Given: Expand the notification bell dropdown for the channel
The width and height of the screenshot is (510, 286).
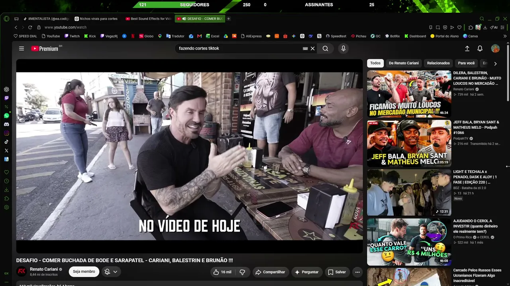Looking at the screenshot, I should tap(111, 272).
